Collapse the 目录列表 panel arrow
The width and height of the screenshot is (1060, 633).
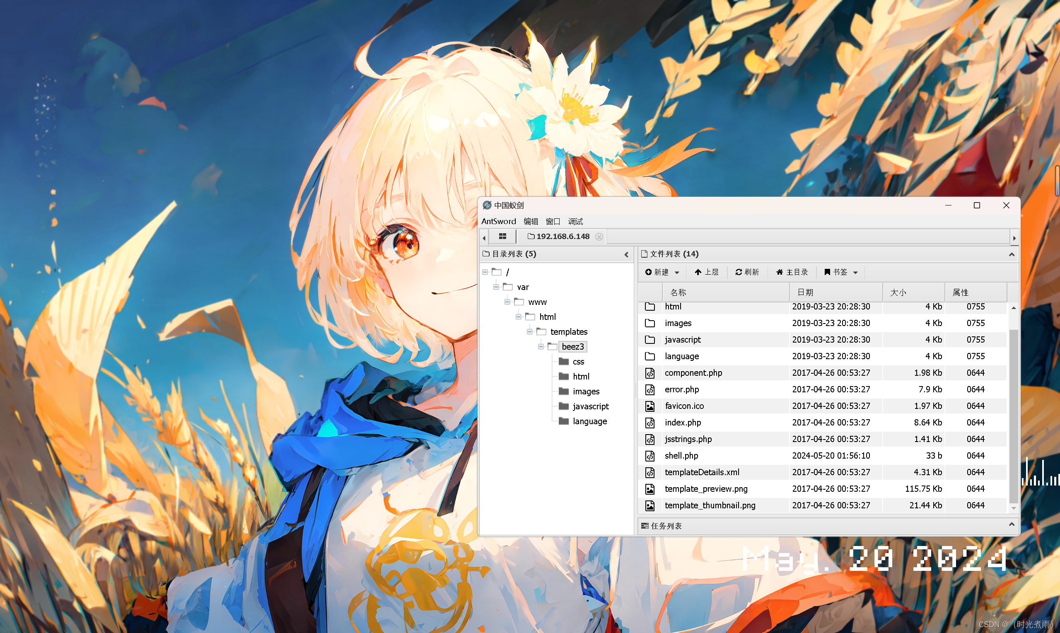(626, 255)
